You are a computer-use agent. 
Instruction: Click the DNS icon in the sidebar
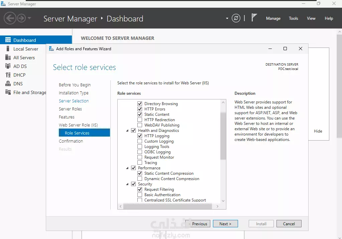coord(8,83)
